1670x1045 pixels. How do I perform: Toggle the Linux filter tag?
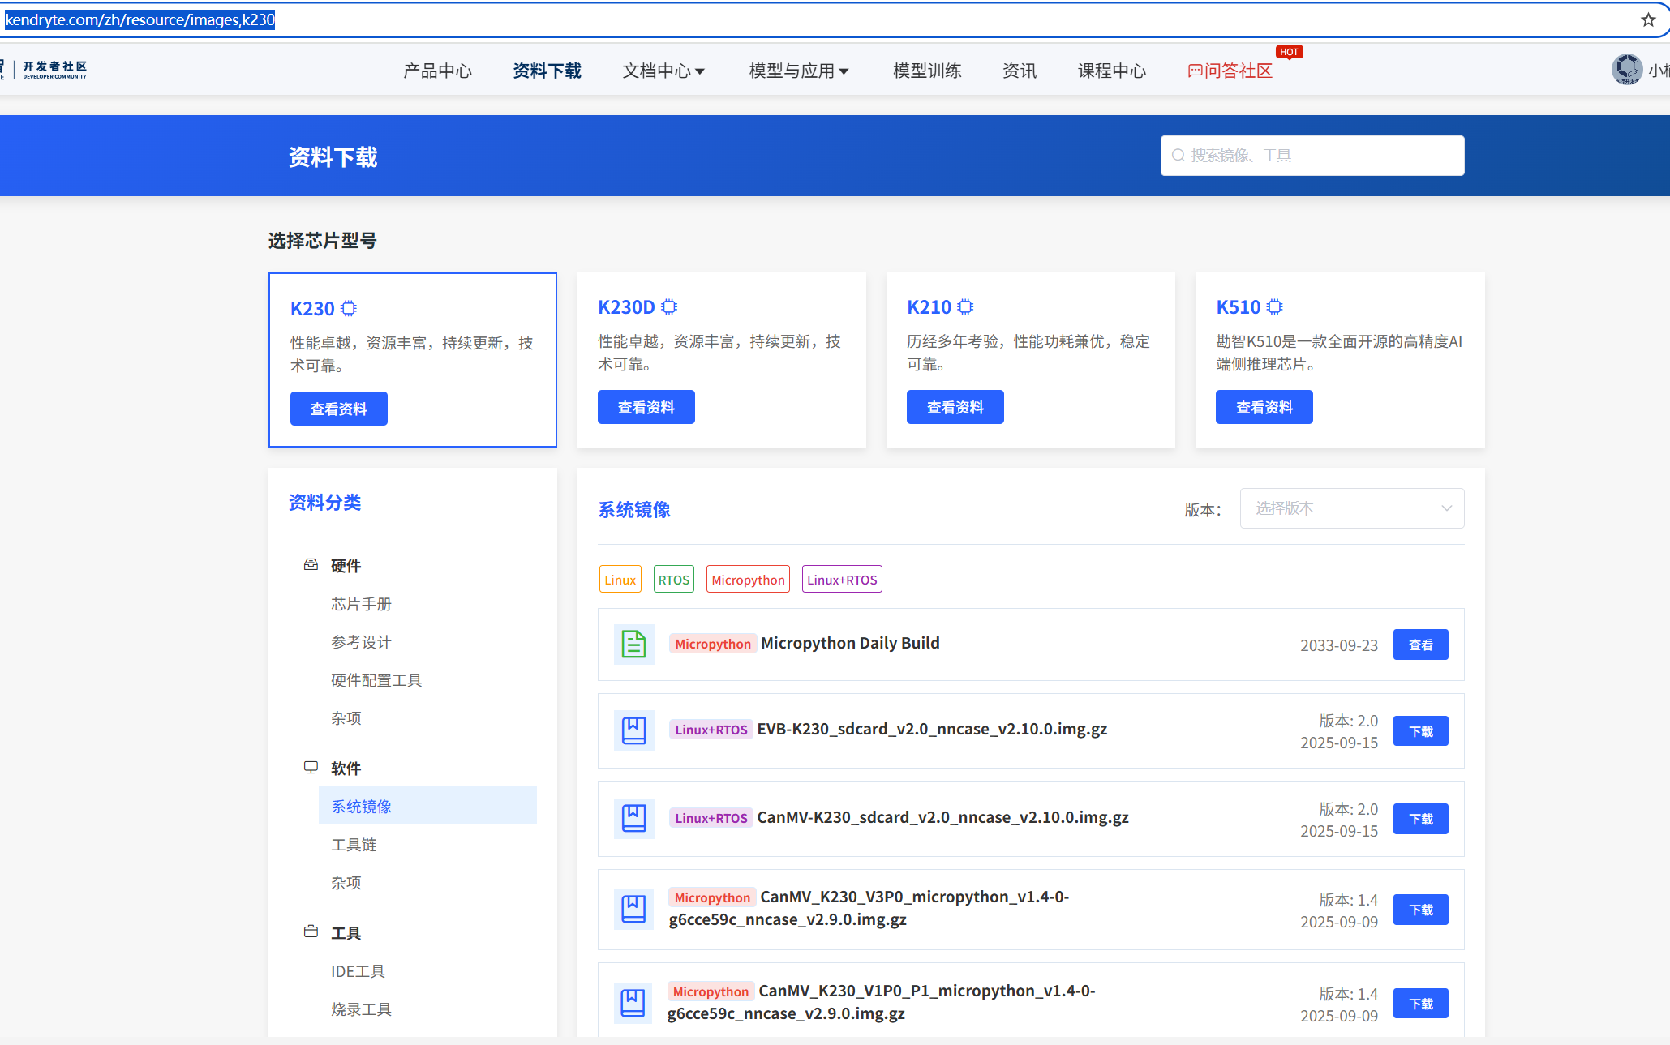click(620, 580)
